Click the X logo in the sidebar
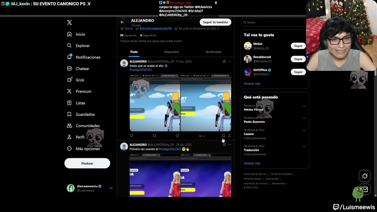Screen dimensions: 377x212 [x=70, y=22]
